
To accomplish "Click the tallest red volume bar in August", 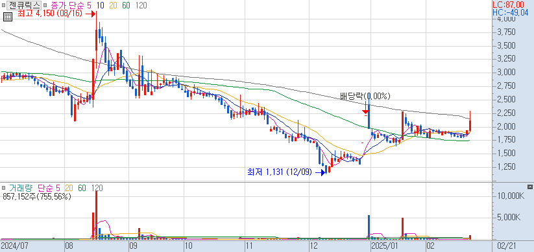I will [x=97, y=214].
